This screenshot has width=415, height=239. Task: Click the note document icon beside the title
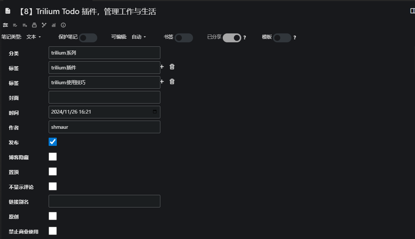pos(7,11)
